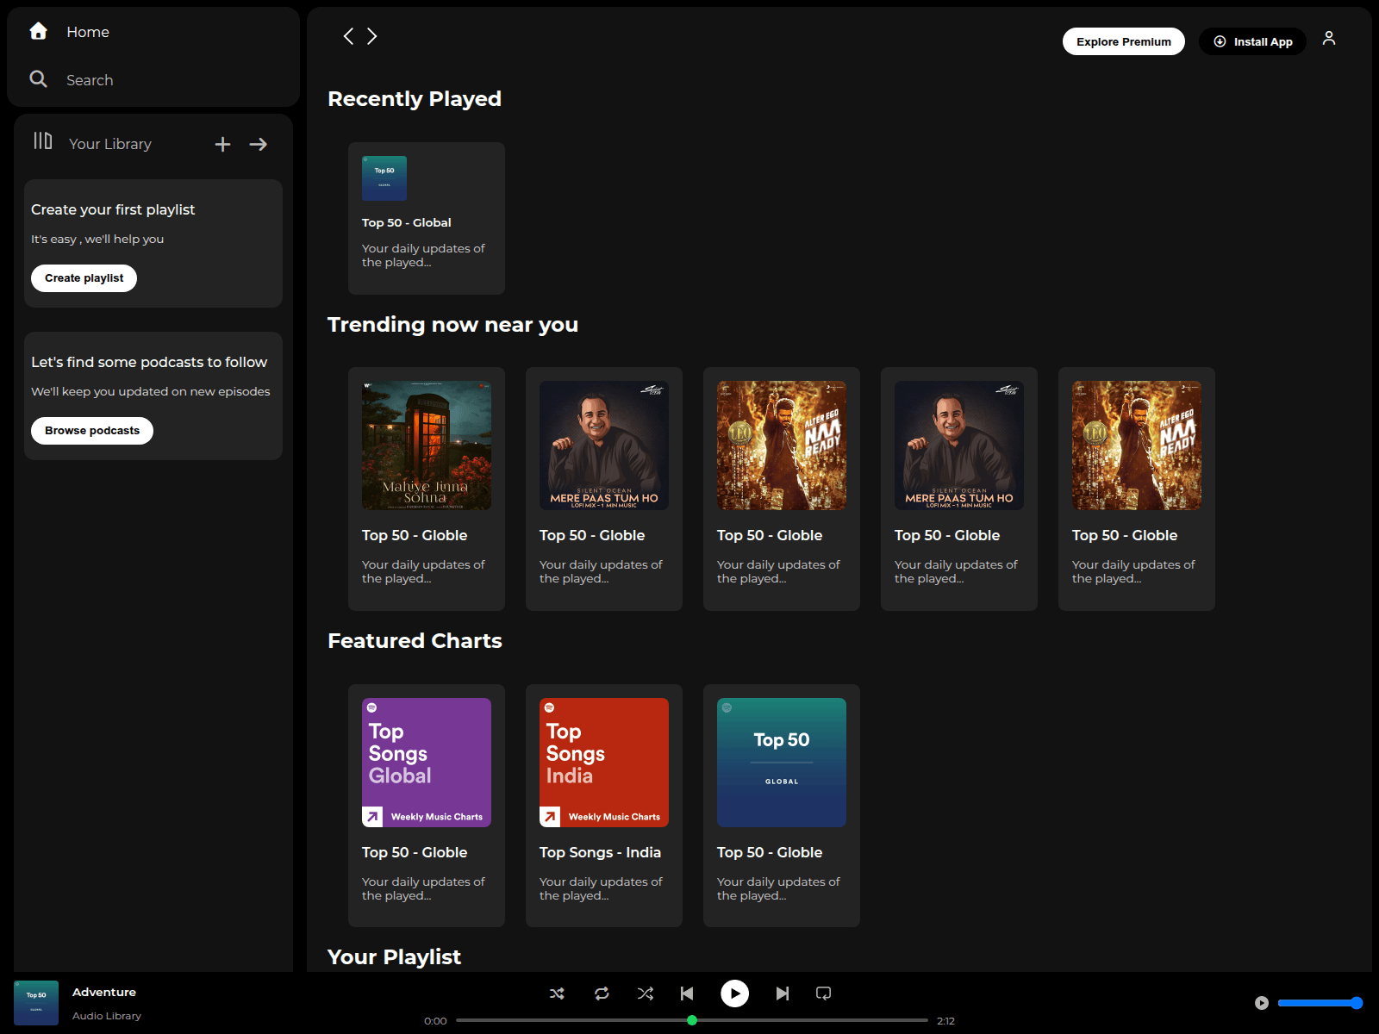Go forward with the right chevron
Image resolution: width=1379 pixels, height=1034 pixels.
pos(372,36)
